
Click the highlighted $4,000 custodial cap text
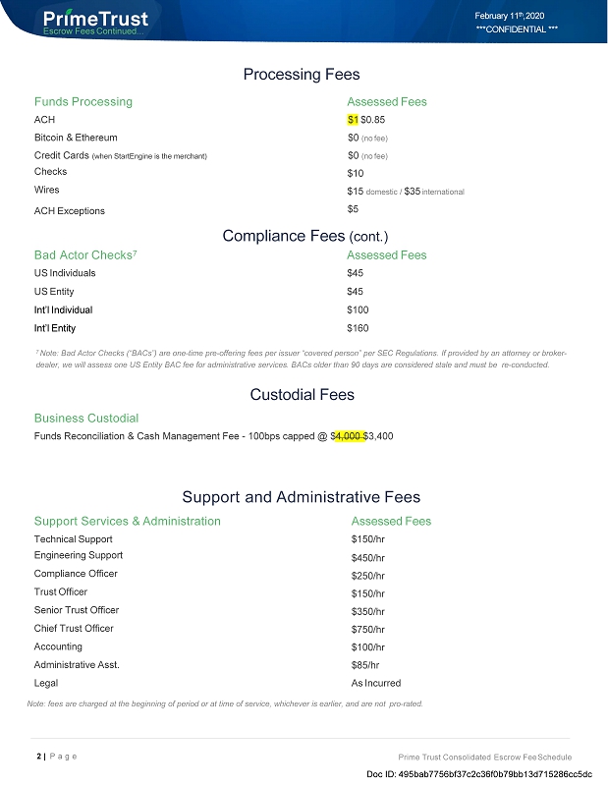[x=350, y=435]
